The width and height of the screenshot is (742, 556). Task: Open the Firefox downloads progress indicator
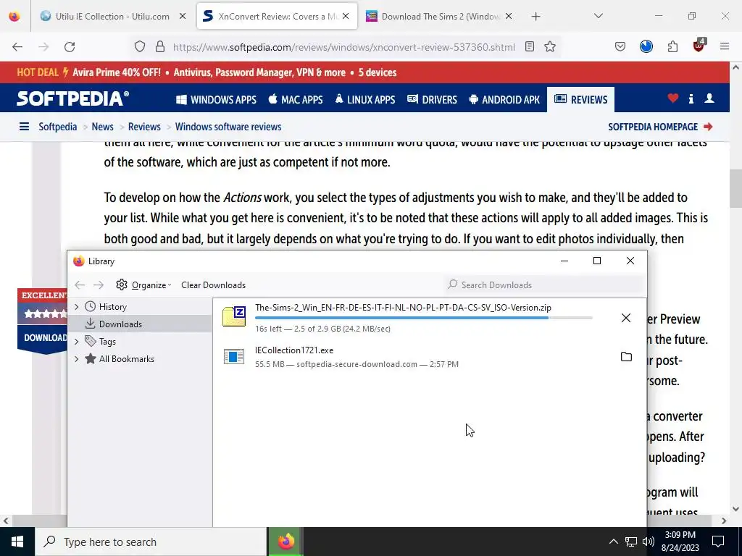[x=646, y=47]
